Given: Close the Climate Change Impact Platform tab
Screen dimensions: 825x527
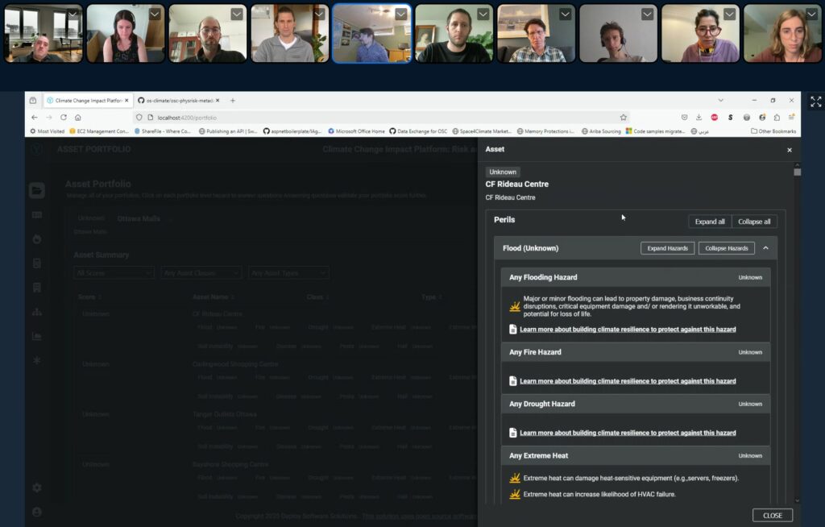Looking at the screenshot, I should (126, 101).
